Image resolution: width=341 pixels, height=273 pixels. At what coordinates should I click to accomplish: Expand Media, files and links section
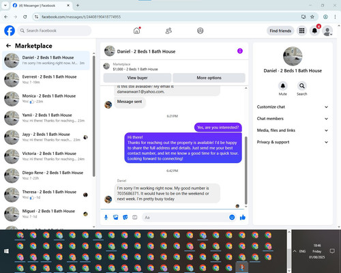click(x=293, y=130)
